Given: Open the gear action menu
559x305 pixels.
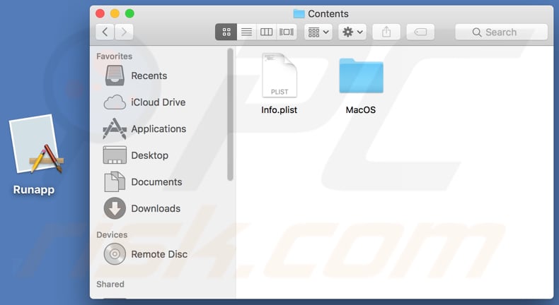Looking at the screenshot, I should [352, 32].
